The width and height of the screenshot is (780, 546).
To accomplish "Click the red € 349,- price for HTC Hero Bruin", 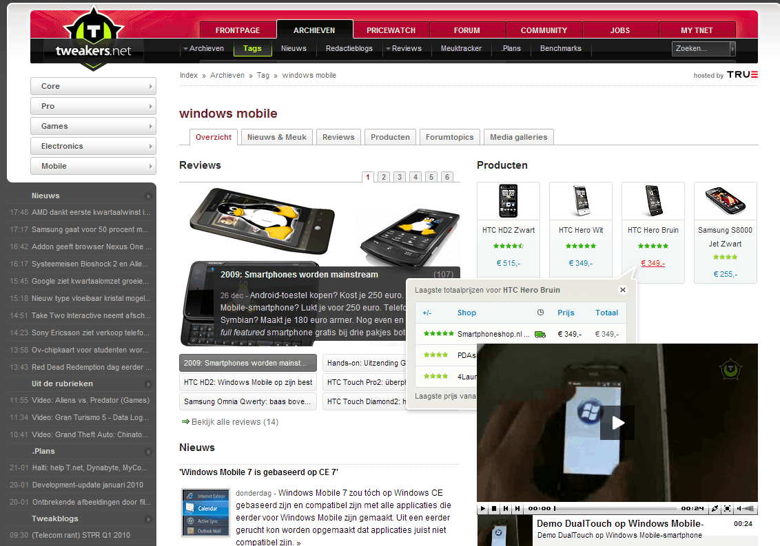I will tap(653, 263).
